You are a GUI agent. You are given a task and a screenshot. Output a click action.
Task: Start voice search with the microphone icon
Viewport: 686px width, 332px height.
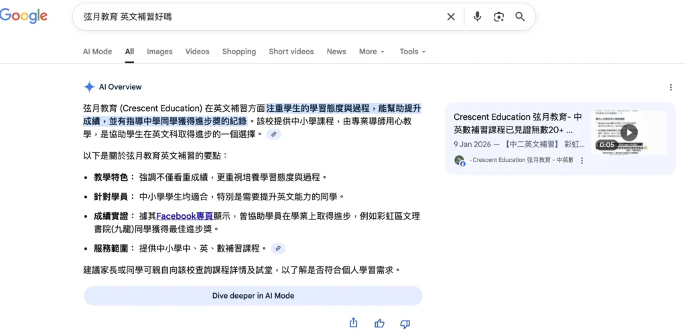point(477,17)
